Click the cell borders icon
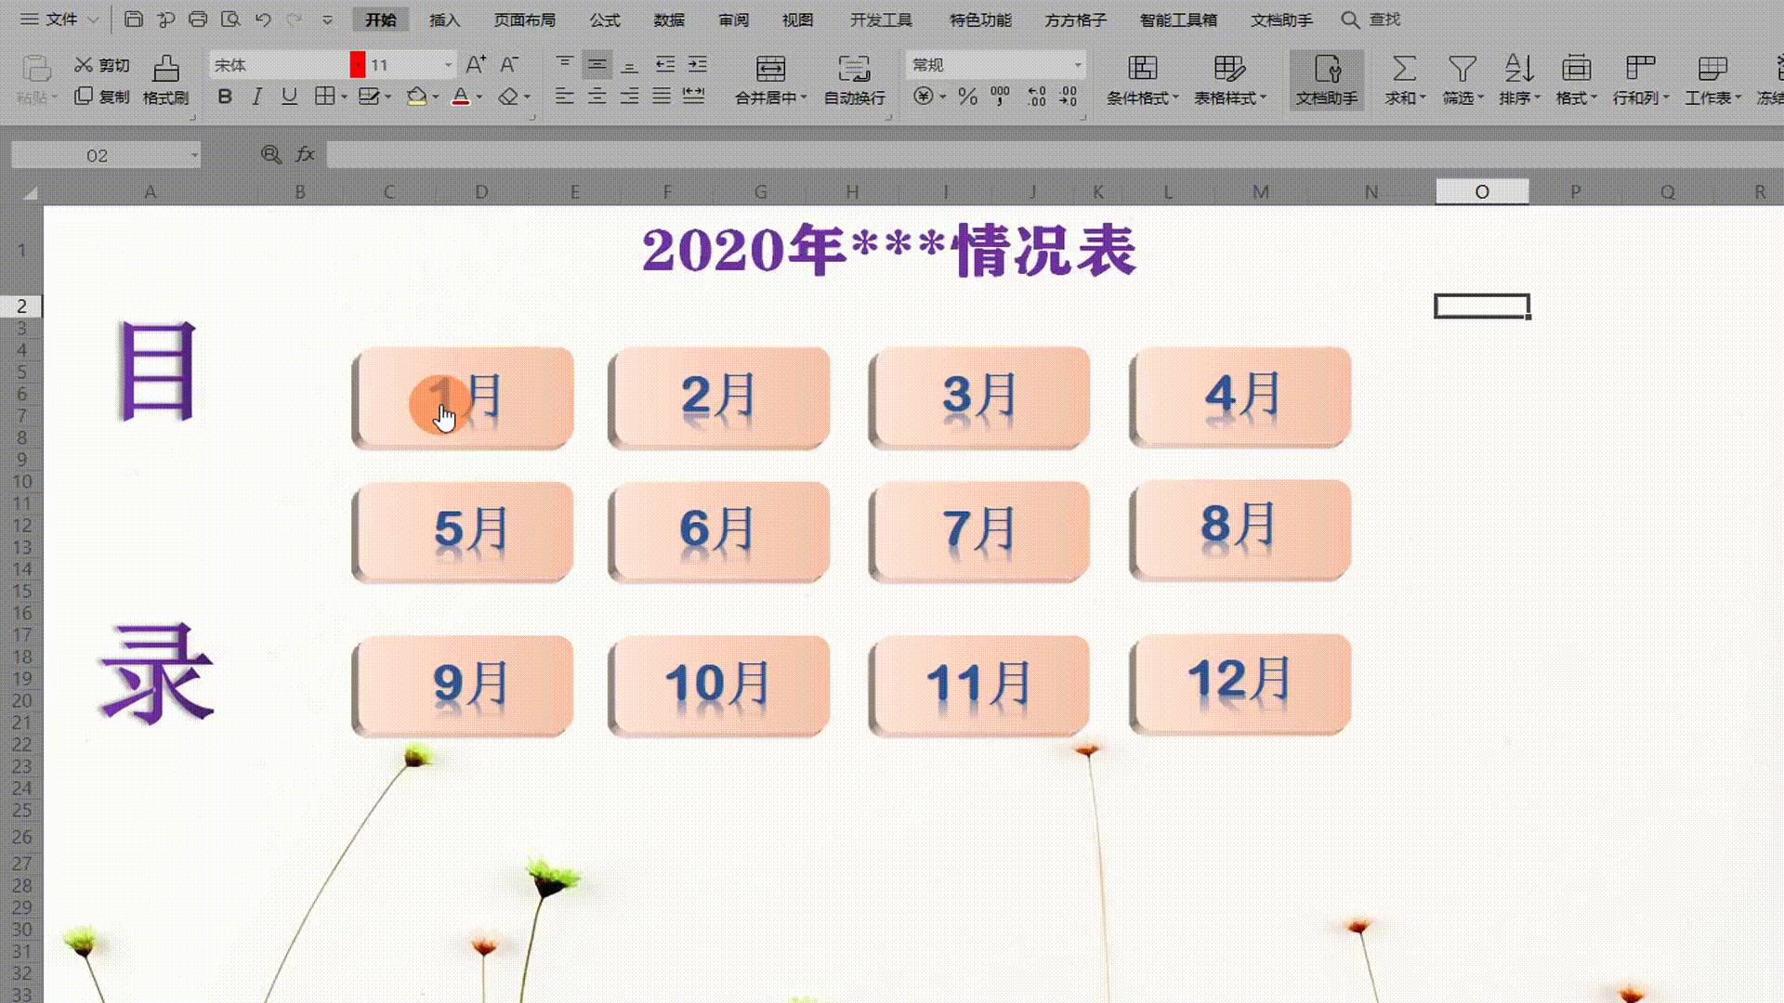1784x1003 pixels. 324,97
